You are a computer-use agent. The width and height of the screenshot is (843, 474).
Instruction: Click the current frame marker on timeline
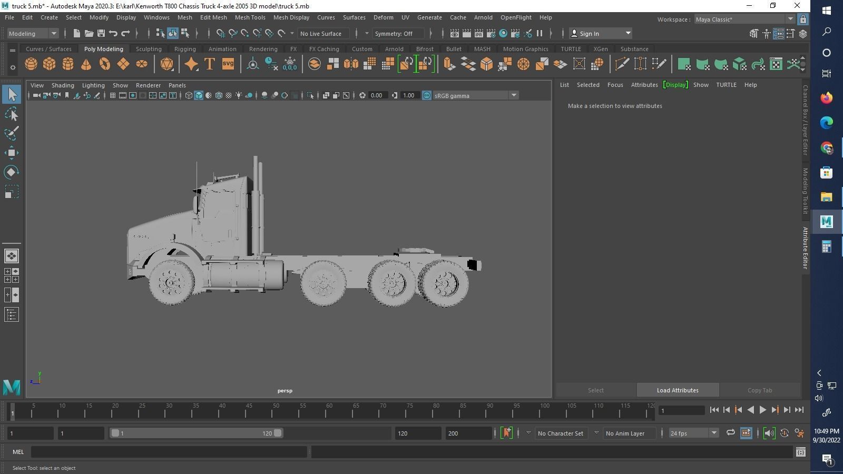(x=13, y=413)
